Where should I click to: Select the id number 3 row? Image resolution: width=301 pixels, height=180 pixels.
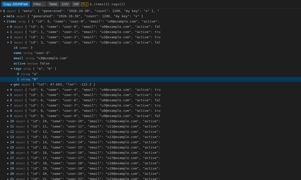[150, 48]
